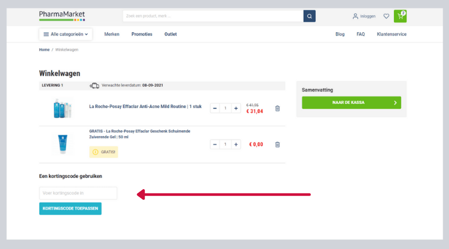Image resolution: width=449 pixels, height=249 pixels.
Task: Click the search magnifier button
Action: [x=309, y=16]
